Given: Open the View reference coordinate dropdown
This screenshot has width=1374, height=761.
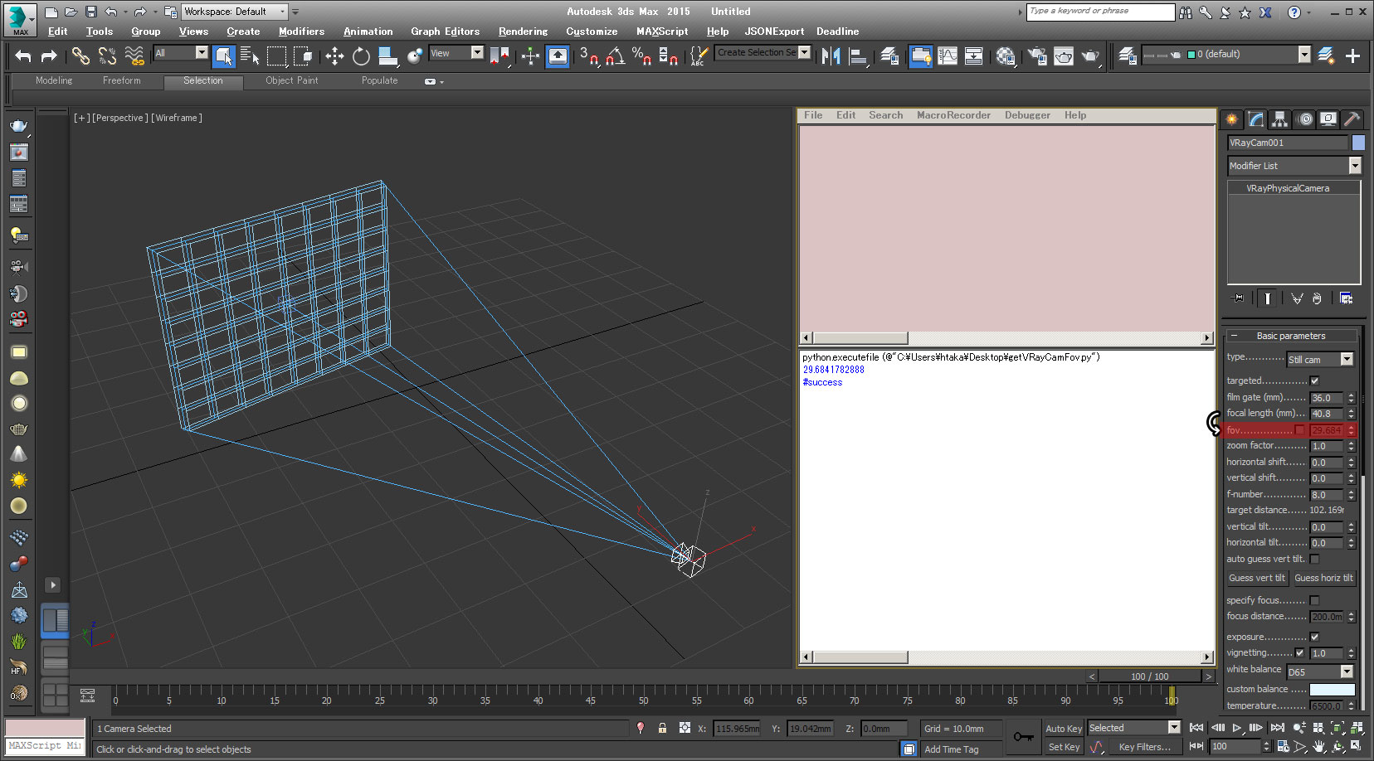Looking at the screenshot, I should coord(456,53).
